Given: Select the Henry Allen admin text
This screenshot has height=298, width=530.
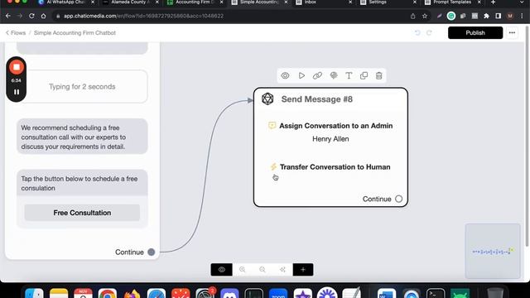Looking at the screenshot, I should click(x=330, y=139).
